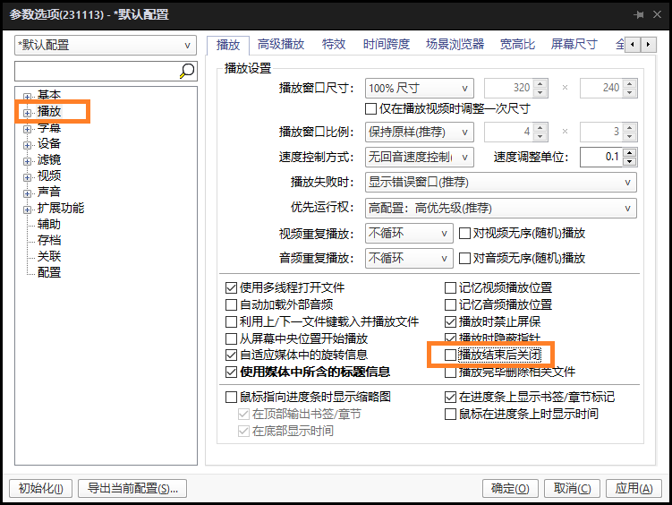This screenshot has width=672, height=505.
Task: Expand the 扩展功能 tree node
Action: tap(28, 210)
